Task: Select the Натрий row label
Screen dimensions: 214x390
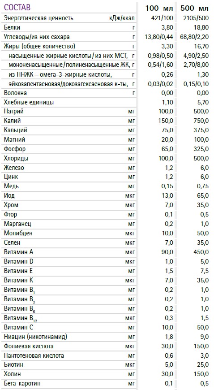Action: tap(14, 112)
